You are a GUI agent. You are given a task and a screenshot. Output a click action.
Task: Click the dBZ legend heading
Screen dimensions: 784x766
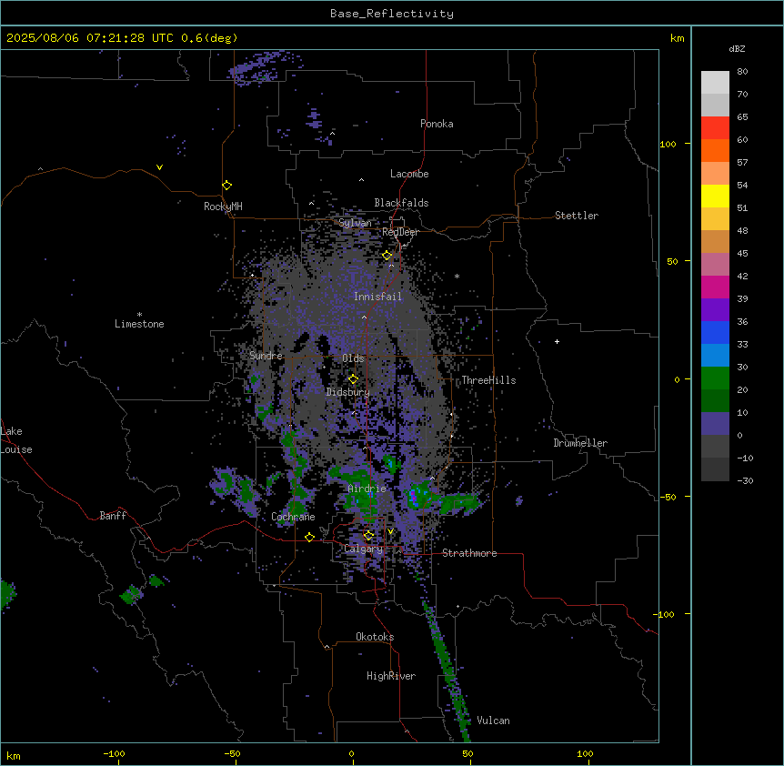737,49
